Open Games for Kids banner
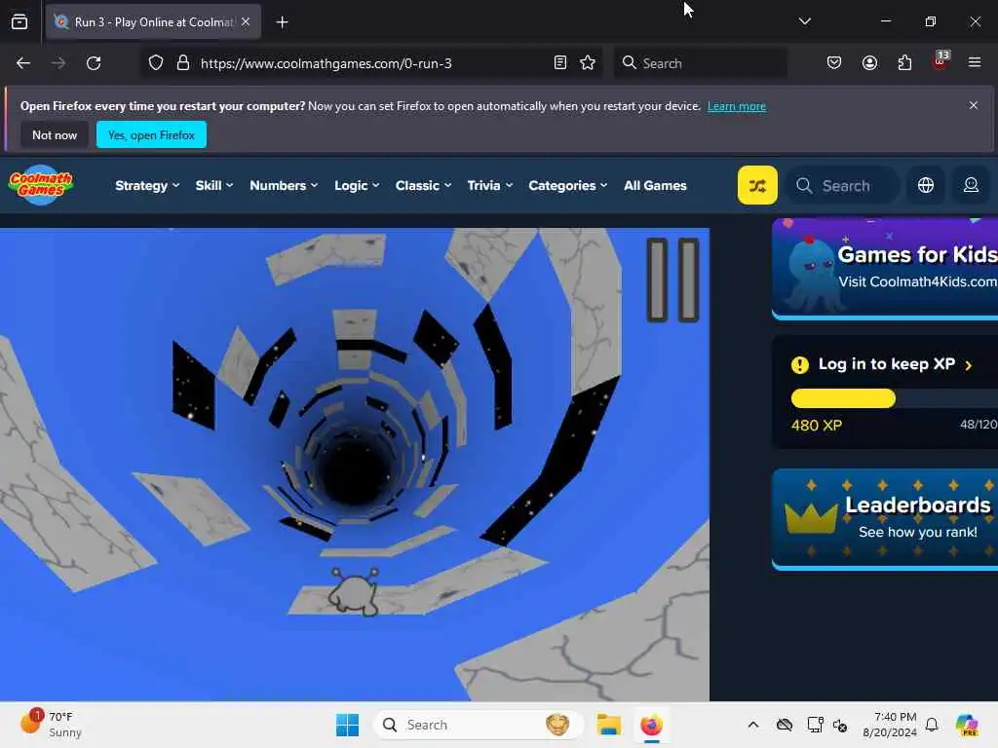 pos(885,269)
